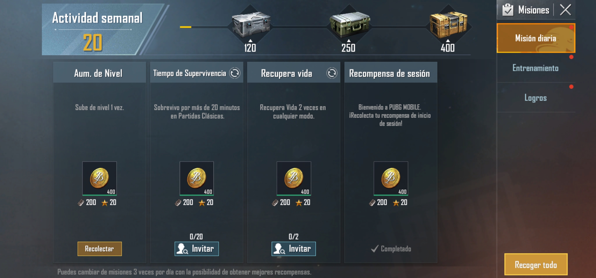This screenshot has height=278, width=596.
Task: Refresh the Recupera vida mission
Action: (332, 73)
